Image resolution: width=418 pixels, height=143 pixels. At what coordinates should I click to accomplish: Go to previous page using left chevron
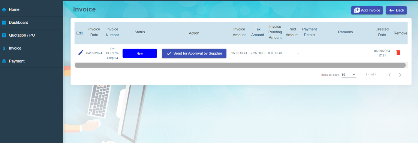[389, 75]
